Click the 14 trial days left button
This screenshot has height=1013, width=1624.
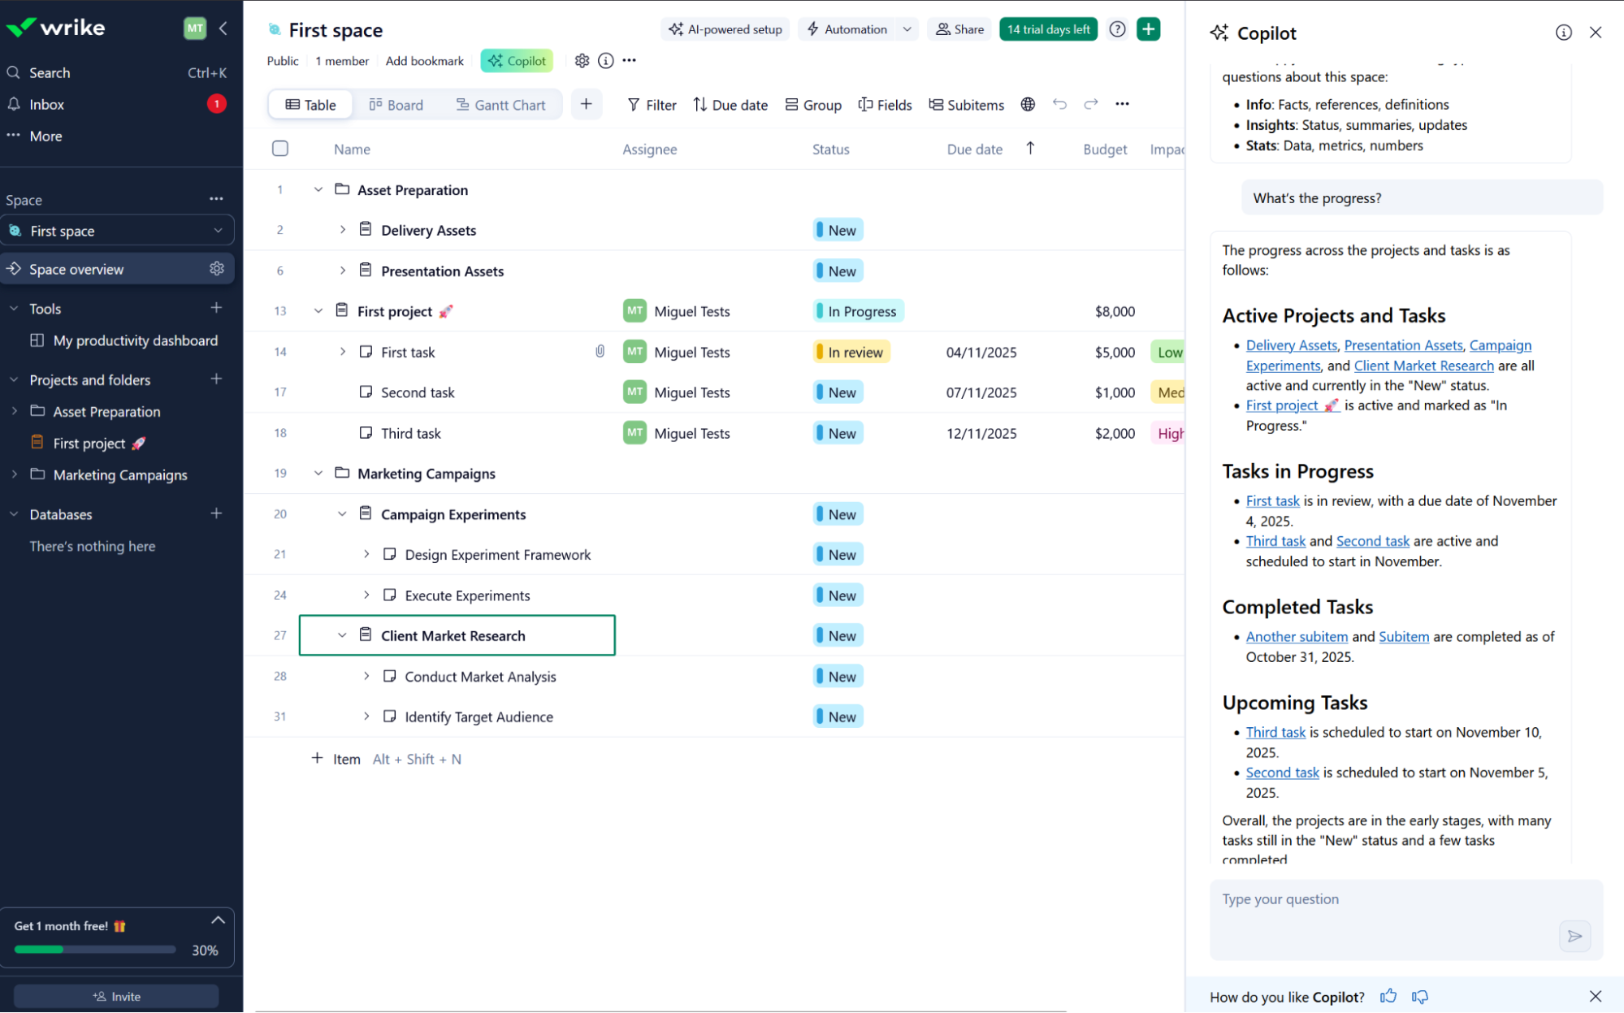pyautogui.click(x=1048, y=28)
